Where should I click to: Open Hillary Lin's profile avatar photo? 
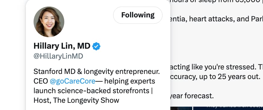[49, 22]
